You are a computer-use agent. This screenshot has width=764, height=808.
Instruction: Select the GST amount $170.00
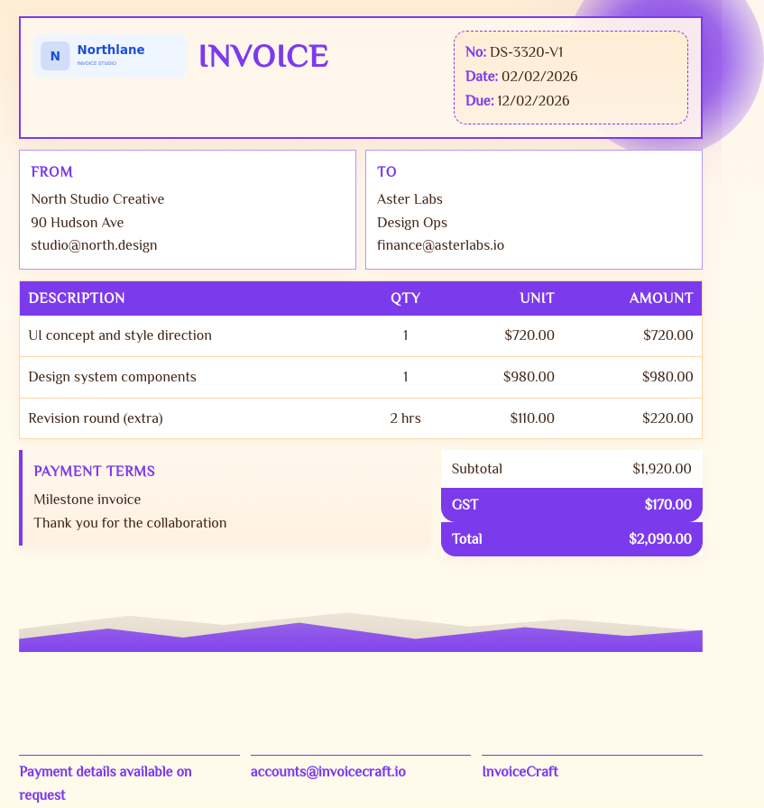[668, 504]
